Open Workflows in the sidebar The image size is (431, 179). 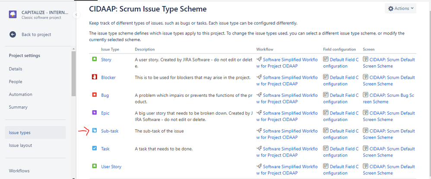coord(19,171)
